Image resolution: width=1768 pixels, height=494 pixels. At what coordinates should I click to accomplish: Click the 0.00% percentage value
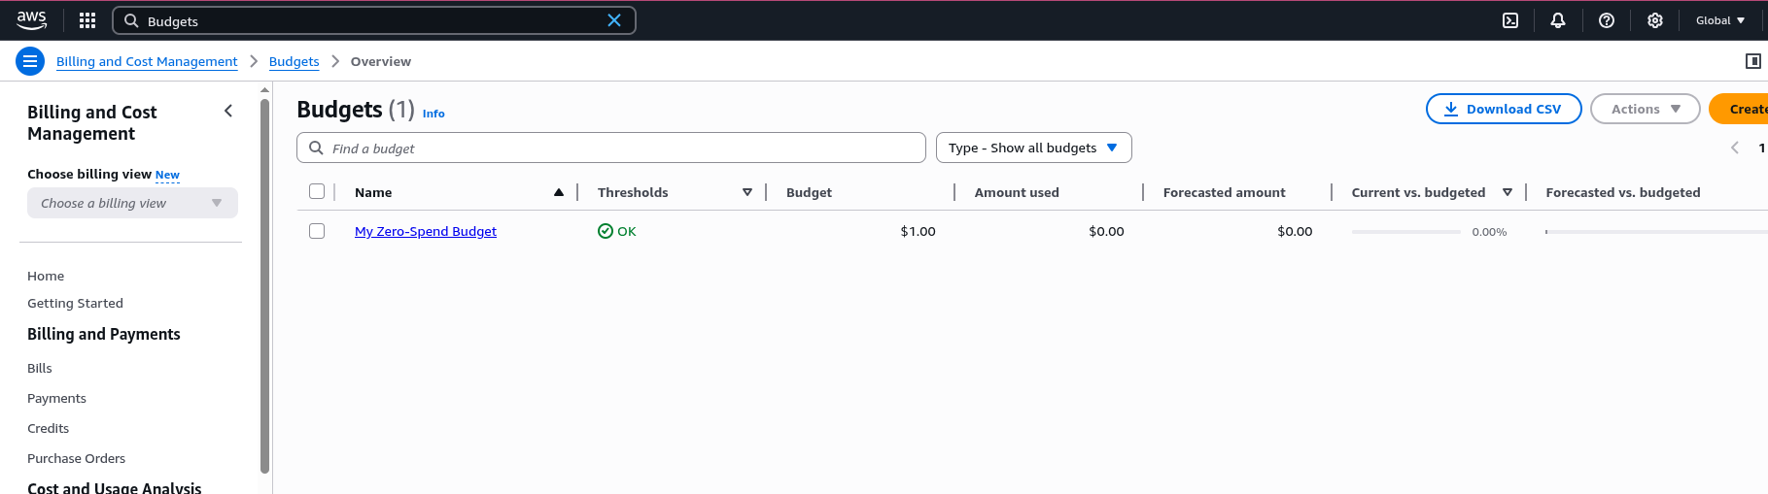click(1489, 232)
